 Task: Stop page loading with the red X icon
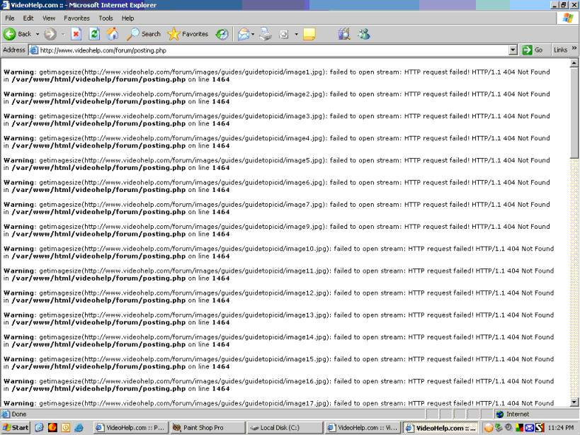76,35
